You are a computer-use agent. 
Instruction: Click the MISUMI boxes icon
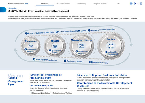pyautogui.click(x=55, y=46)
